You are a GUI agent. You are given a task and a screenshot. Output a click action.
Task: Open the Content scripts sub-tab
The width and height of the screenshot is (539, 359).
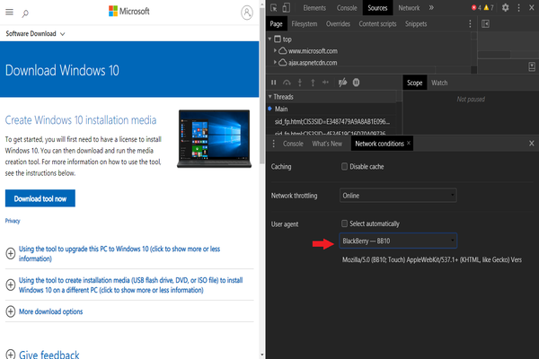coord(377,23)
